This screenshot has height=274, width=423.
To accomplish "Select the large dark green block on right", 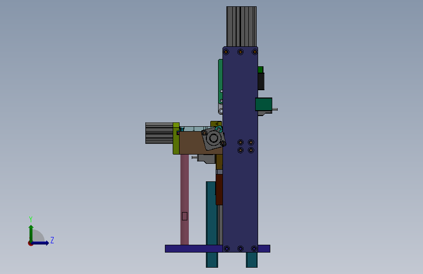I will 263,104.
